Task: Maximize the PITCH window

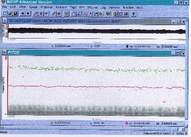Action: (178, 54)
